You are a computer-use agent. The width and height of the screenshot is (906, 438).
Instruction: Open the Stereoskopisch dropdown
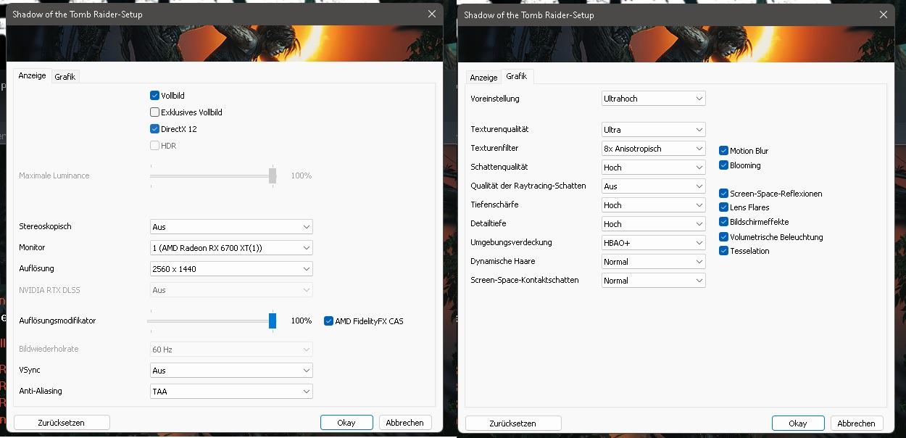pyautogui.click(x=231, y=227)
